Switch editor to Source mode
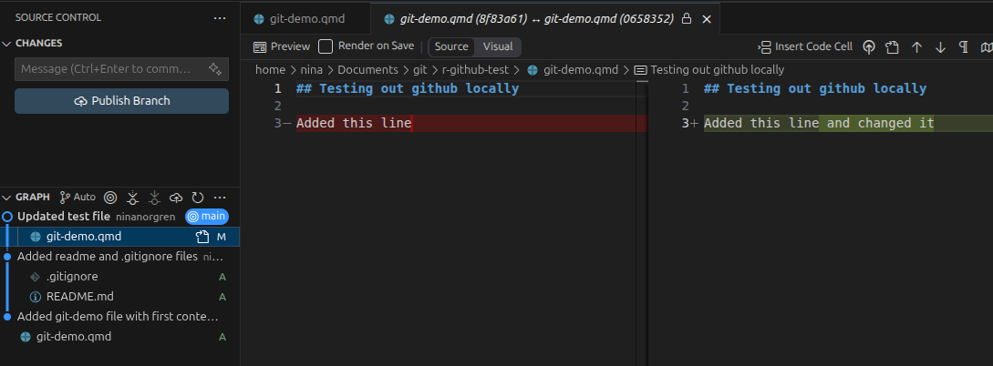993x366 pixels. [451, 46]
